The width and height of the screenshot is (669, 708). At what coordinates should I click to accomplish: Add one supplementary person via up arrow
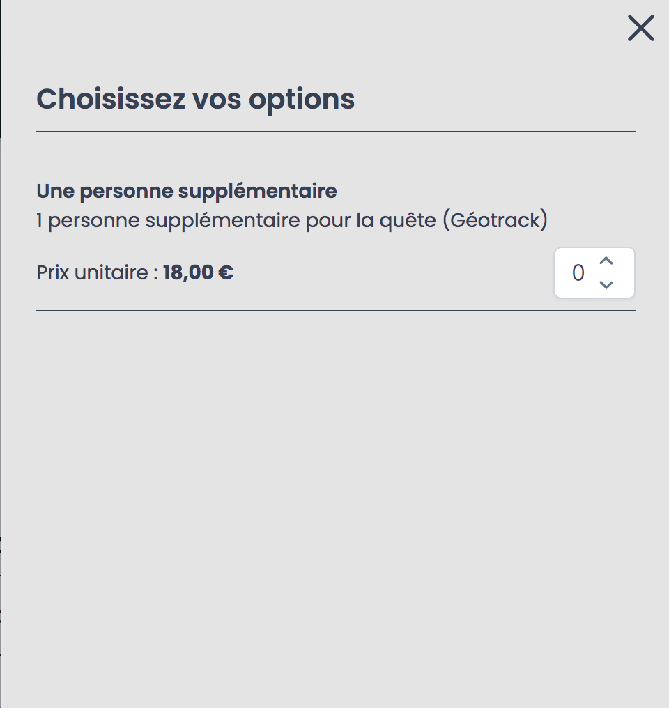click(x=606, y=261)
